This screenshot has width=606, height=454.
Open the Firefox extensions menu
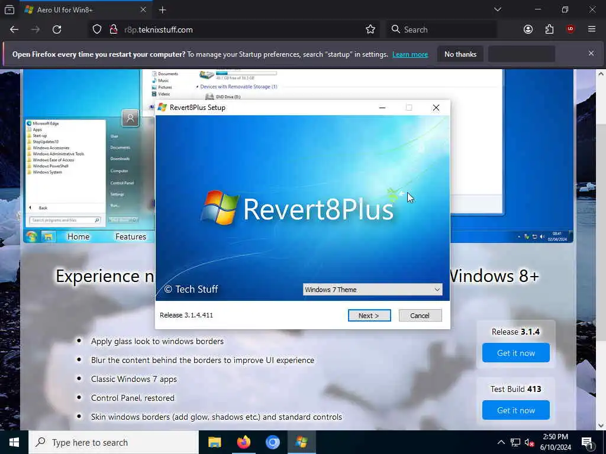pos(549,30)
